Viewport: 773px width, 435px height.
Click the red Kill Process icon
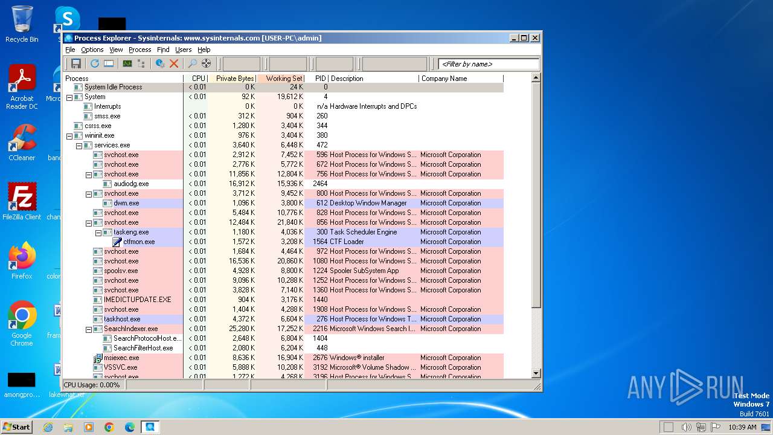pos(174,63)
